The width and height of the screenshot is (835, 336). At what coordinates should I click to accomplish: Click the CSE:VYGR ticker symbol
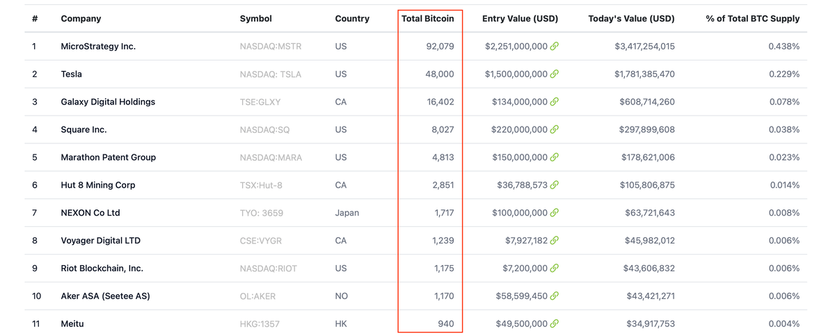(x=261, y=241)
